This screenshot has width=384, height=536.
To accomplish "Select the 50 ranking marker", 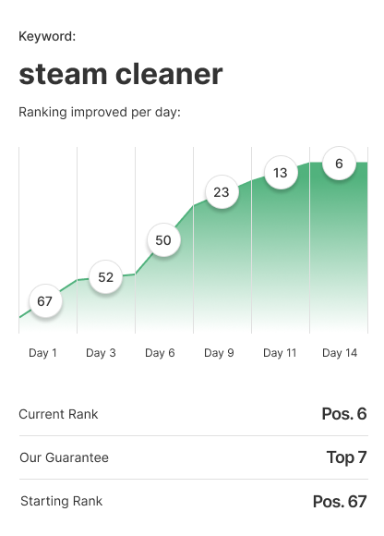I will (163, 240).
